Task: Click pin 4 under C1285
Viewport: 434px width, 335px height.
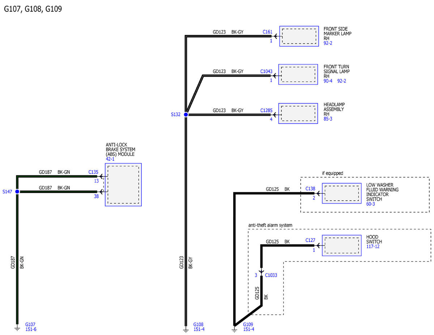Action: coord(271,119)
